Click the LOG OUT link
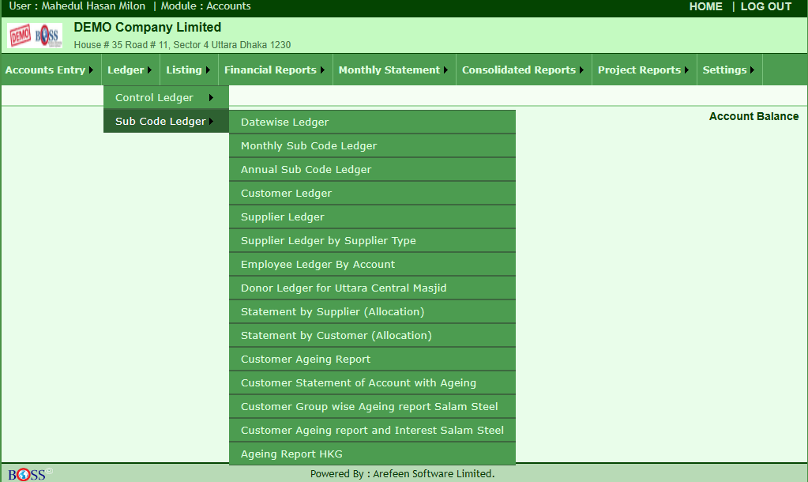The image size is (808, 482). coord(766,6)
